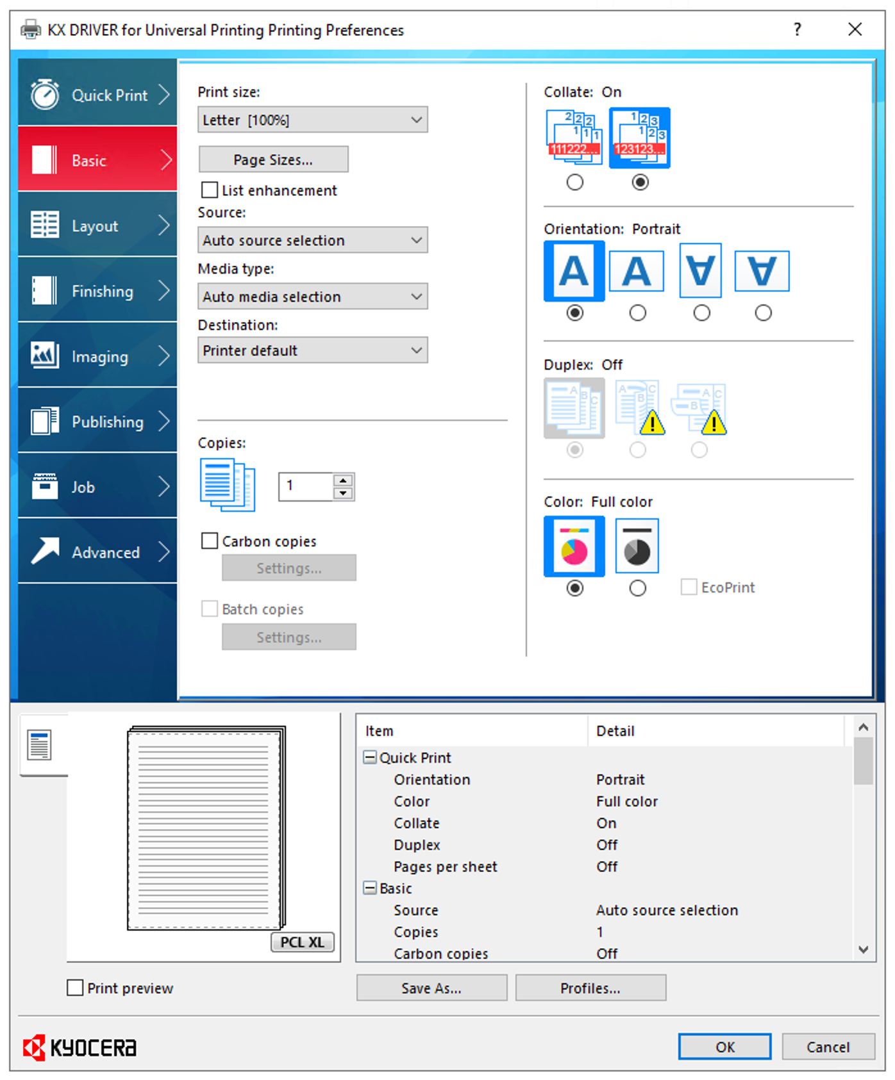Switch to the Layout tab
This screenshot has height=1080, width=895.
(x=98, y=225)
